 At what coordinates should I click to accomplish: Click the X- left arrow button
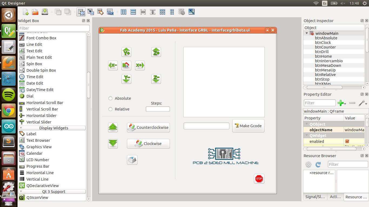pos(113,65)
